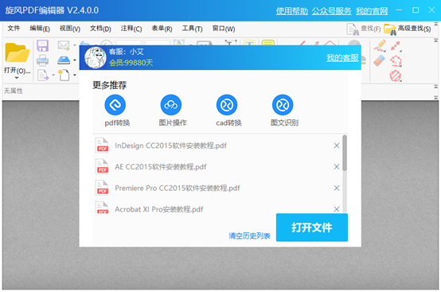The width and height of the screenshot is (441, 292).
Task: Open the 表单(R) menu
Action: [162, 29]
